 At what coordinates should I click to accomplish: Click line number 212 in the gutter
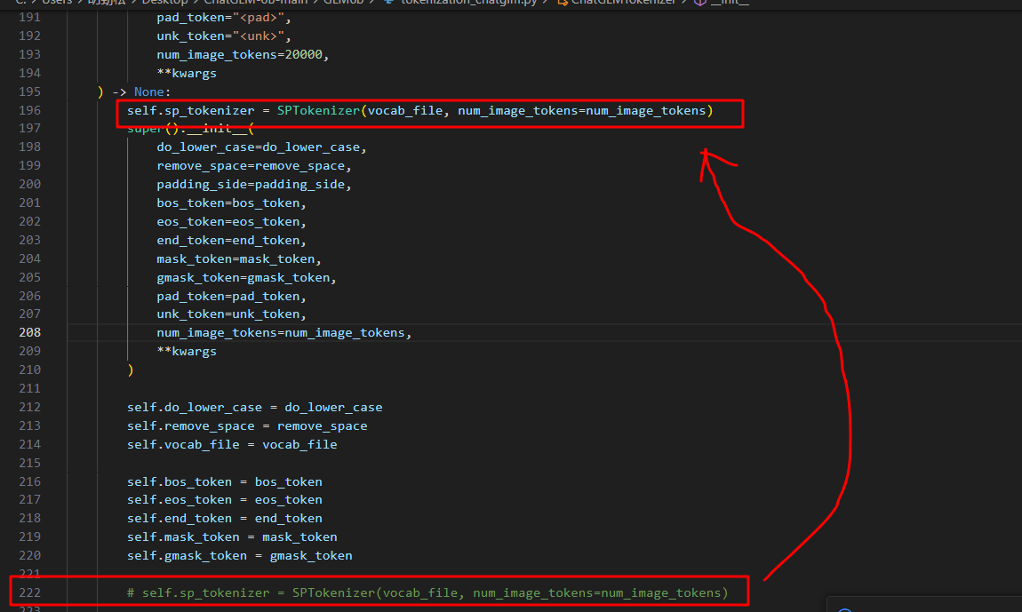(x=30, y=407)
